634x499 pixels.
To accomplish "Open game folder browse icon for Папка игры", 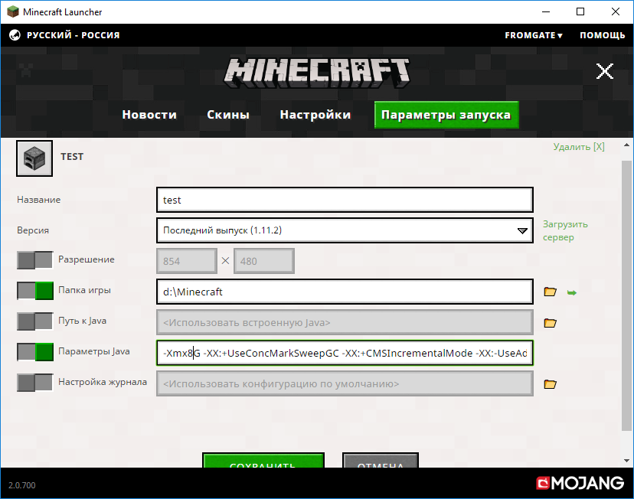I will pyautogui.click(x=549, y=292).
